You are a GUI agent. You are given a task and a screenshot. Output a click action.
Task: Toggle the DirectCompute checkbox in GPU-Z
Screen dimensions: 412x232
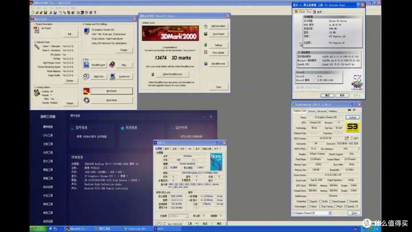[331, 201]
